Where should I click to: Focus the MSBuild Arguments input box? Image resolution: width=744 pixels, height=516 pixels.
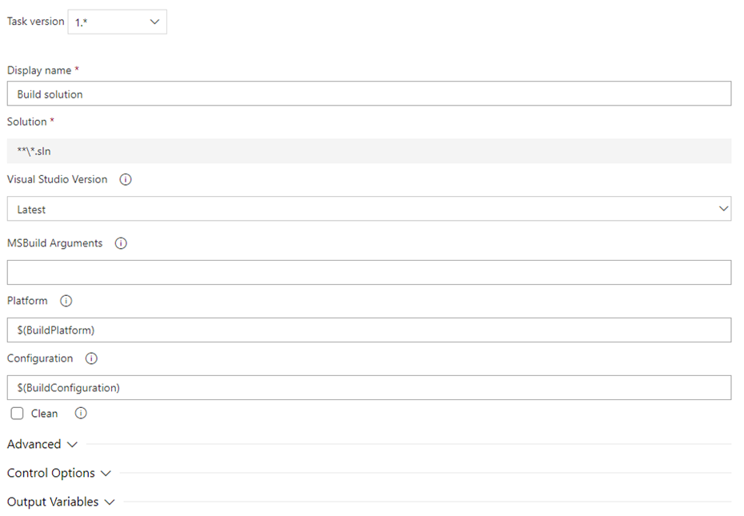369,273
